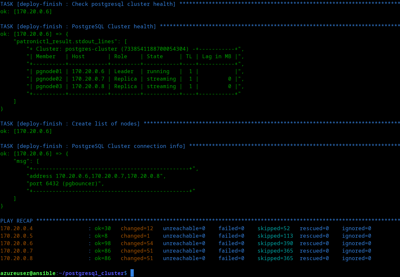Click 'unreachable=0' in the 170.20.0.8 row

pos(184,258)
